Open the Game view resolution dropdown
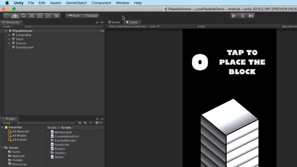Image resolution: width=297 pixels, height=167 pixels. tap(128, 27)
